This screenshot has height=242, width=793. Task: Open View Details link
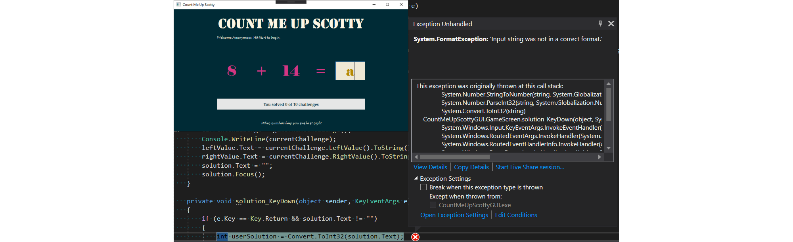tap(430, 167)
